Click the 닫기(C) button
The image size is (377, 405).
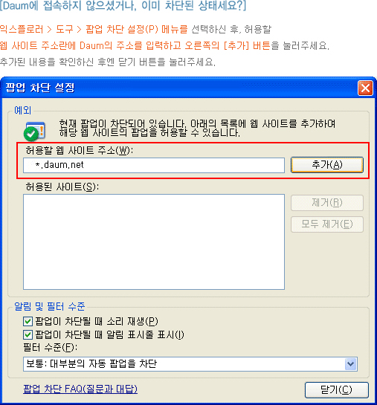(336, 389)
